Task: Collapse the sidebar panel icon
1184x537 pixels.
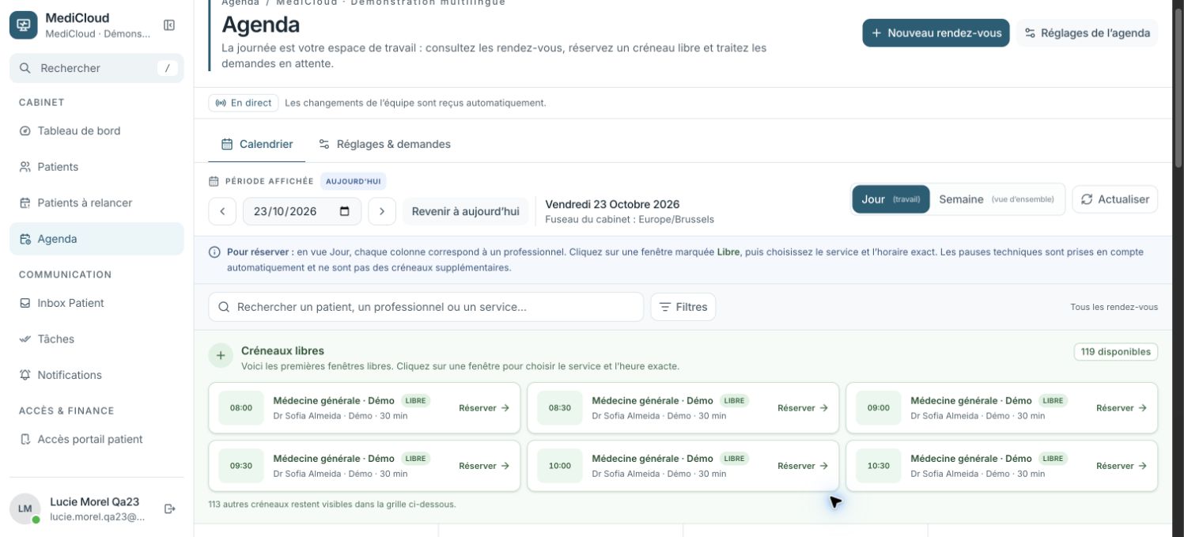Action: pyautogui.click(x=168, y=25)
